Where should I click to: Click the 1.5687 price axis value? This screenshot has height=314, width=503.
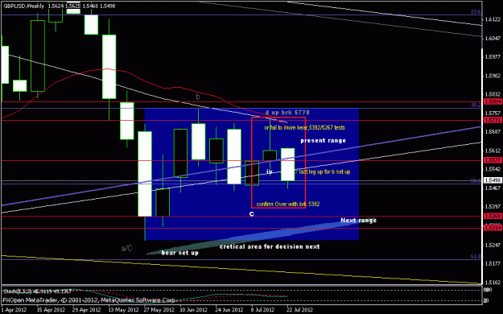point(493,131)
